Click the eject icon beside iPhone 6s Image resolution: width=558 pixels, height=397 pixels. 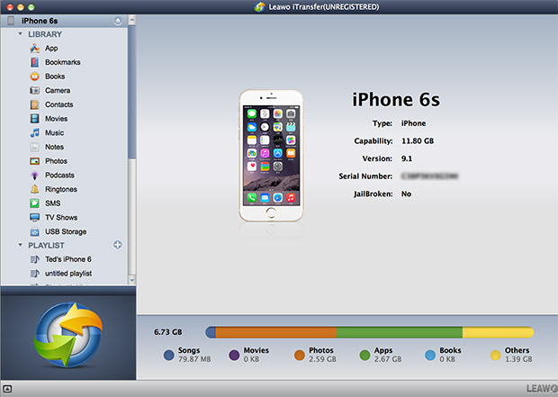(x=118, y=20)
